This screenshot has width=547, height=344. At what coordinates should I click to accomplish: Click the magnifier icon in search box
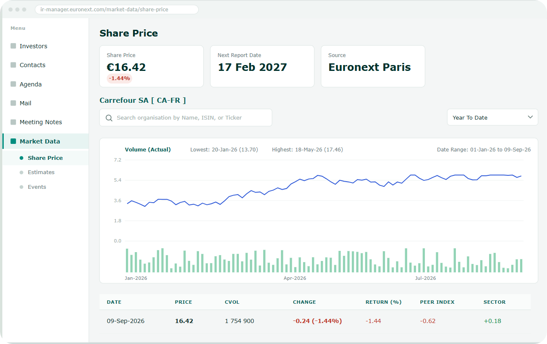coord(109,118)
